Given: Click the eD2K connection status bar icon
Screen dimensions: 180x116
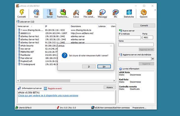Looking at the screenshot, I should pyautogui.click(x=93, y=107).
